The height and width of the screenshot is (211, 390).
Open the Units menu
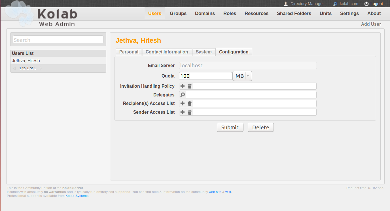[326, 13]
